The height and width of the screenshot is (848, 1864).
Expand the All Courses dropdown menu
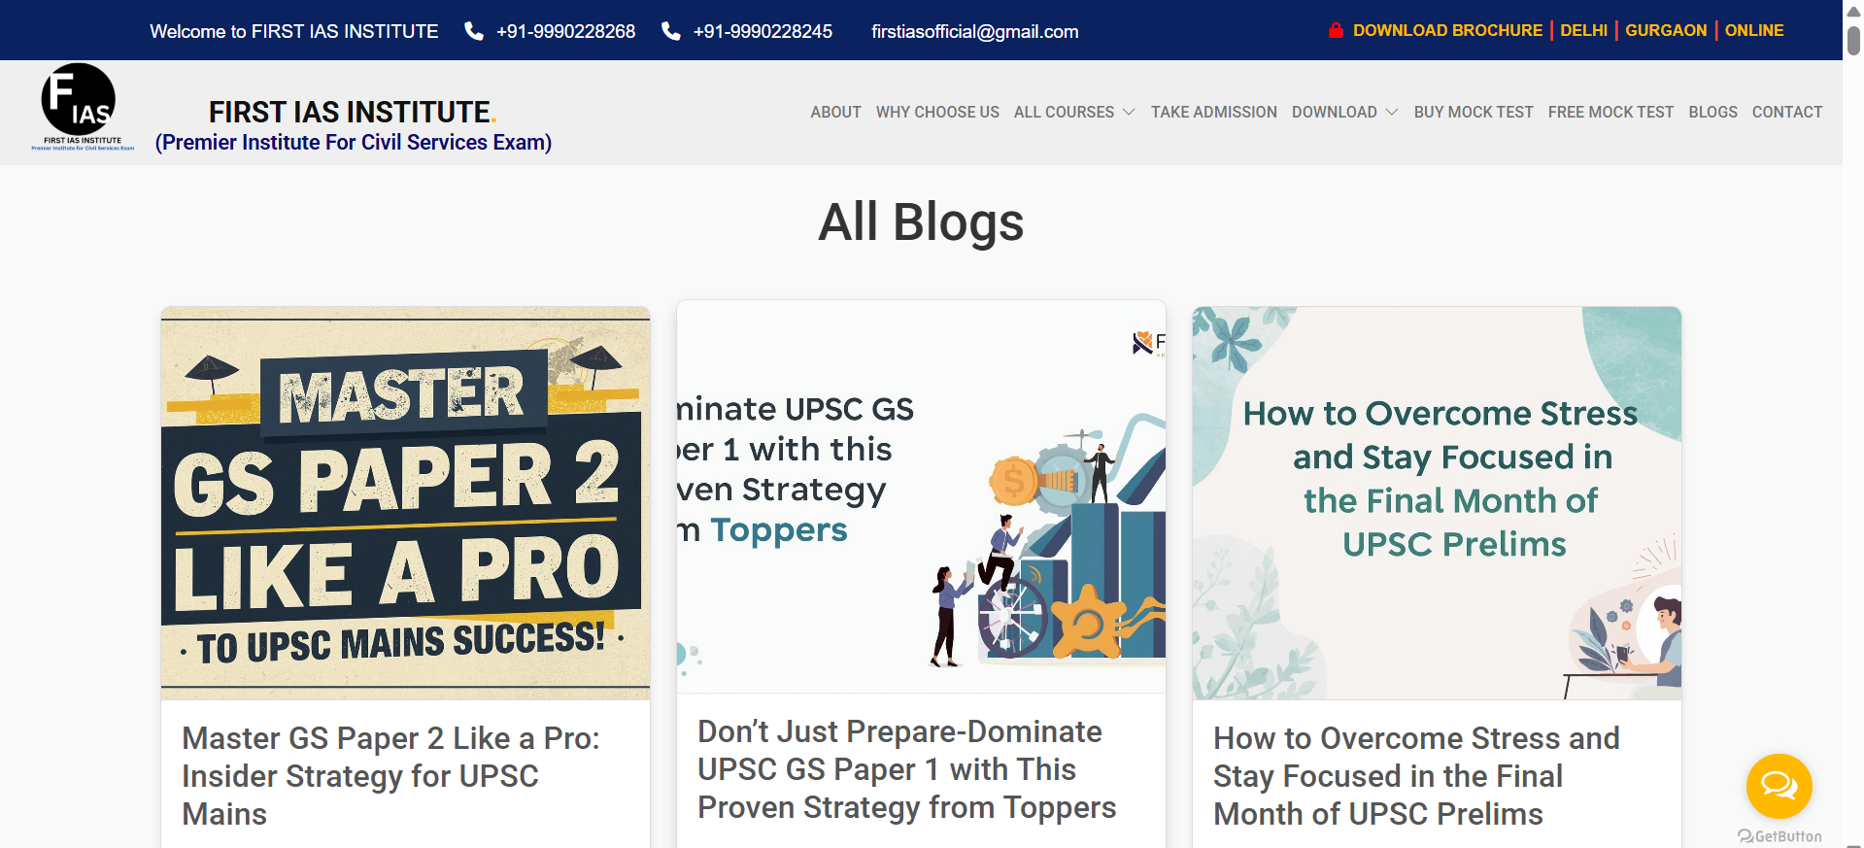coord(1073,112)
